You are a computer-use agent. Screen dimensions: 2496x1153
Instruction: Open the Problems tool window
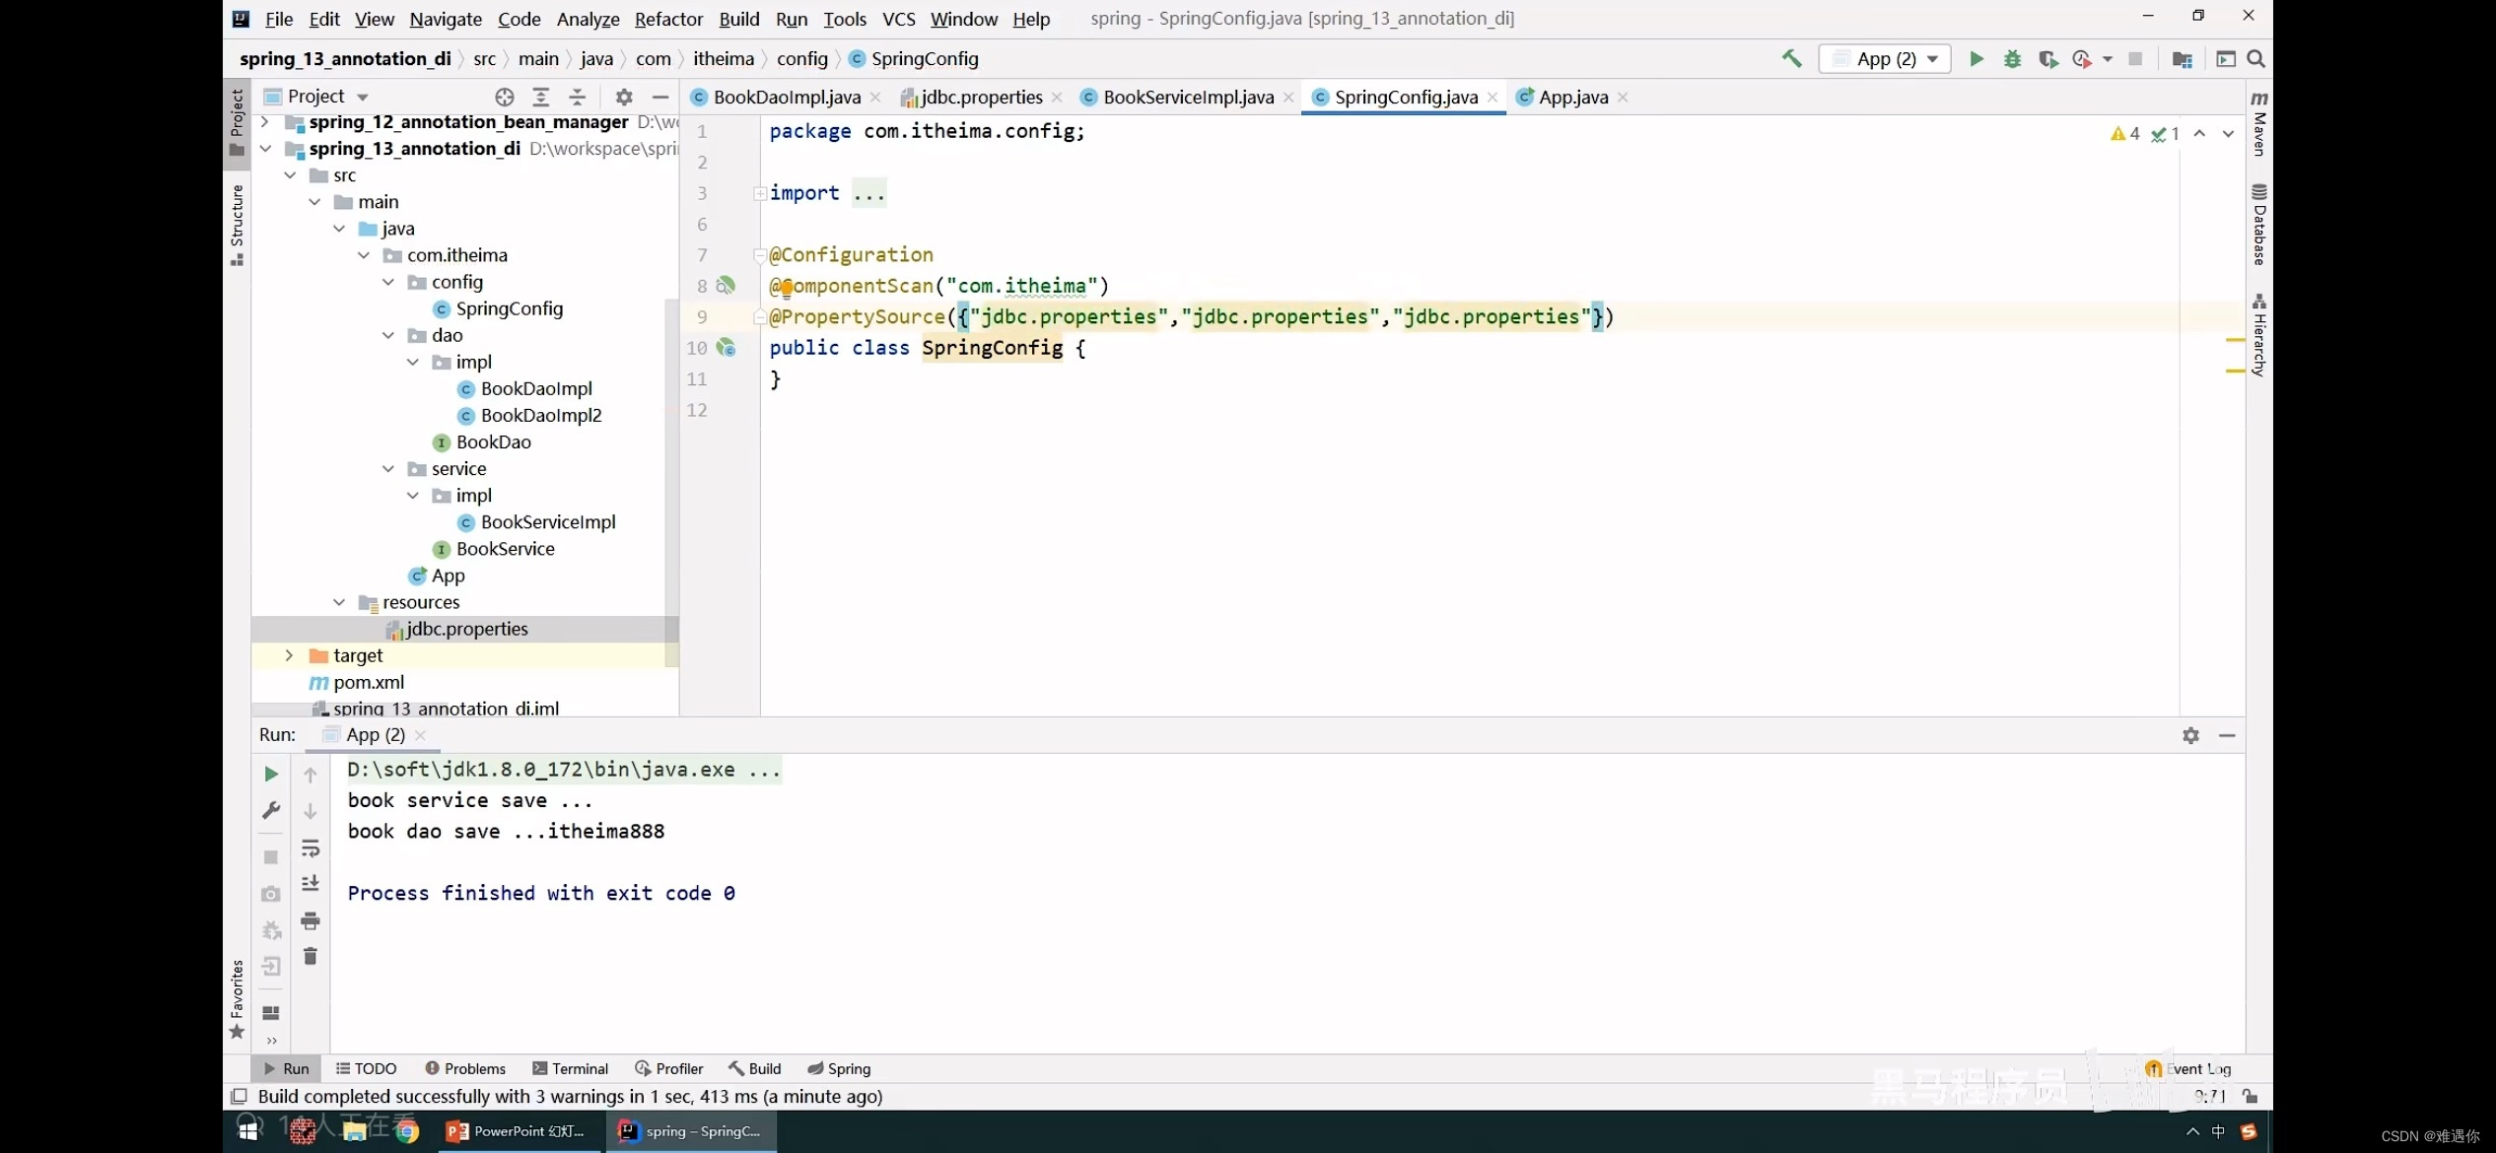point(465,1068)
